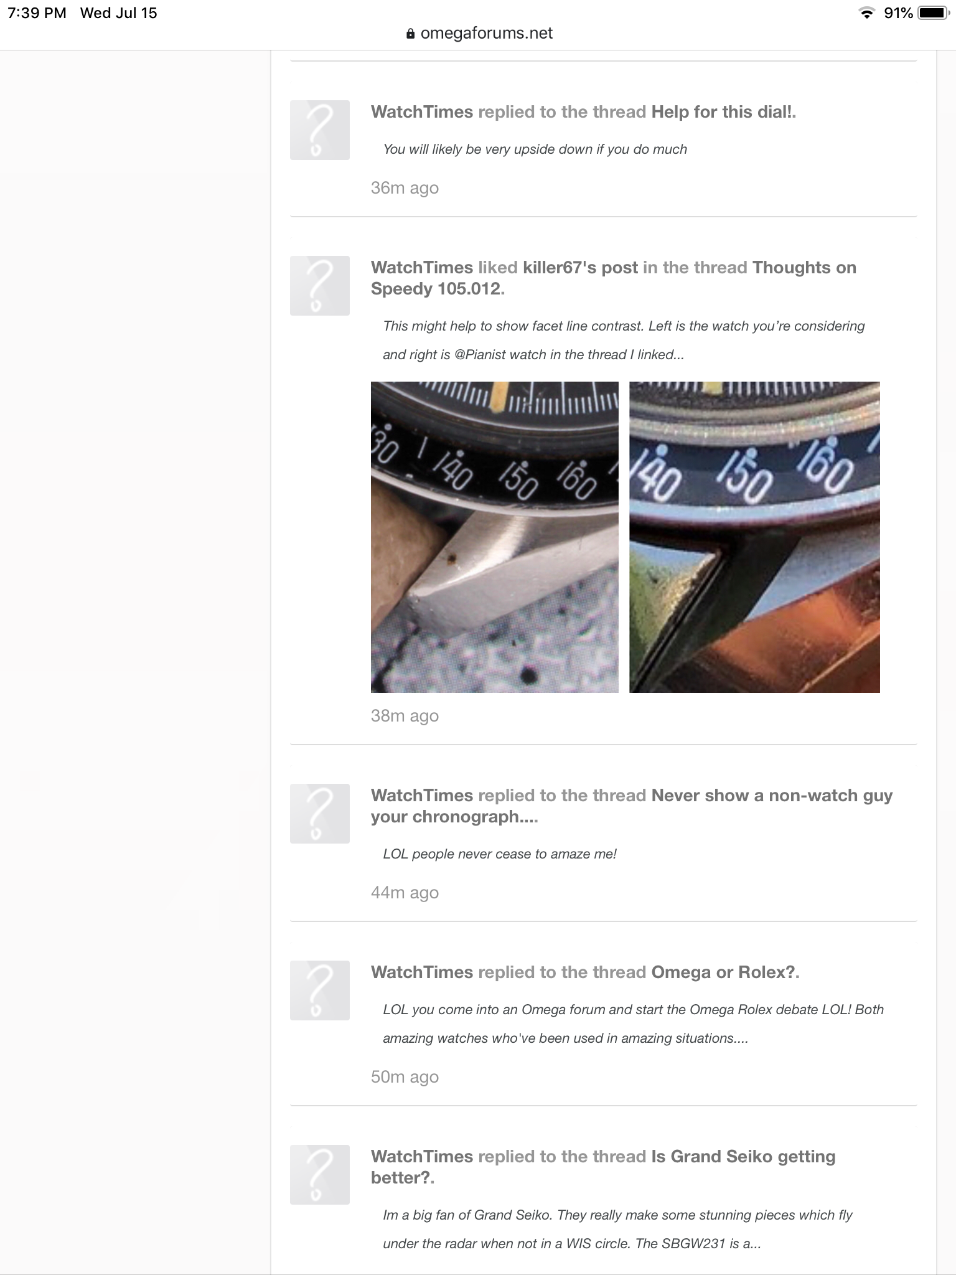View right watch bezel comparison image
This screenshot has height=1275, width=956.
tap(754, 537)
